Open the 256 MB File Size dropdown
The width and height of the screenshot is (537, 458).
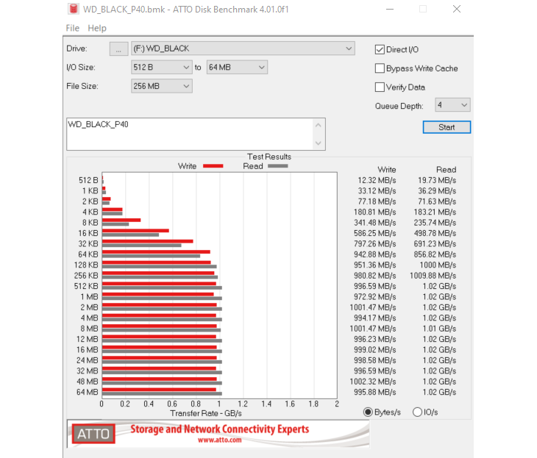tap(161, 86)
